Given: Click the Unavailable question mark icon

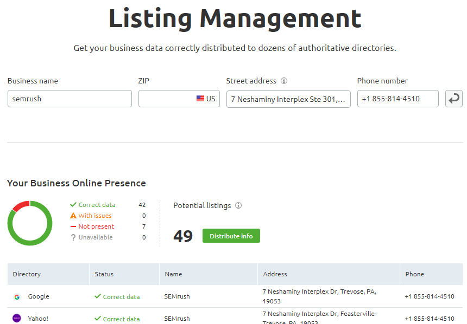Looking at the screenshot, I should pyautogui.click(x=73, y=237).
